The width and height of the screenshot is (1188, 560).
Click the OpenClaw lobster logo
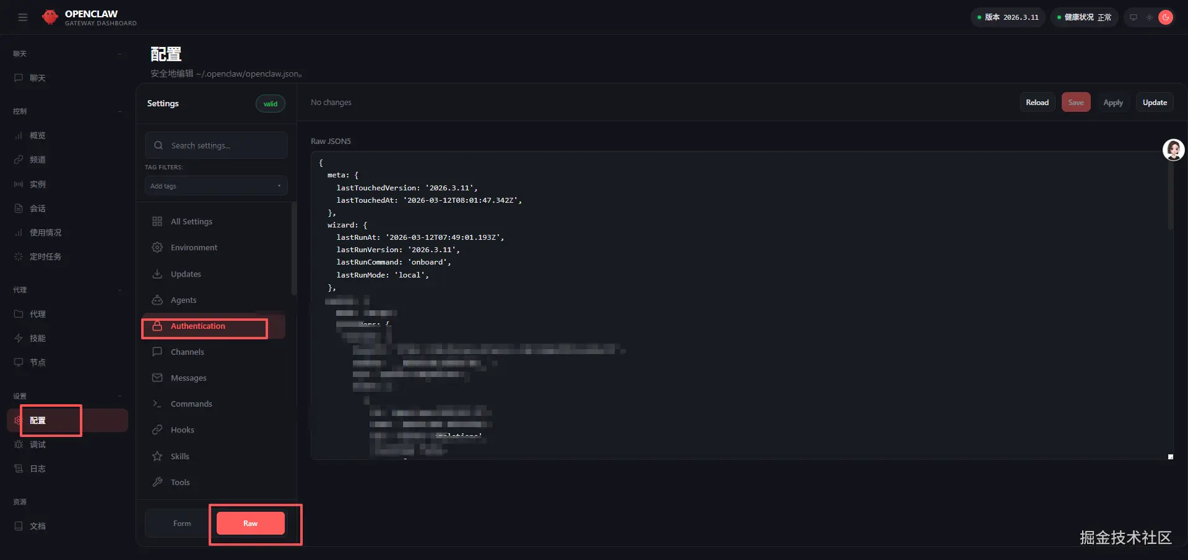click(50, 17)
